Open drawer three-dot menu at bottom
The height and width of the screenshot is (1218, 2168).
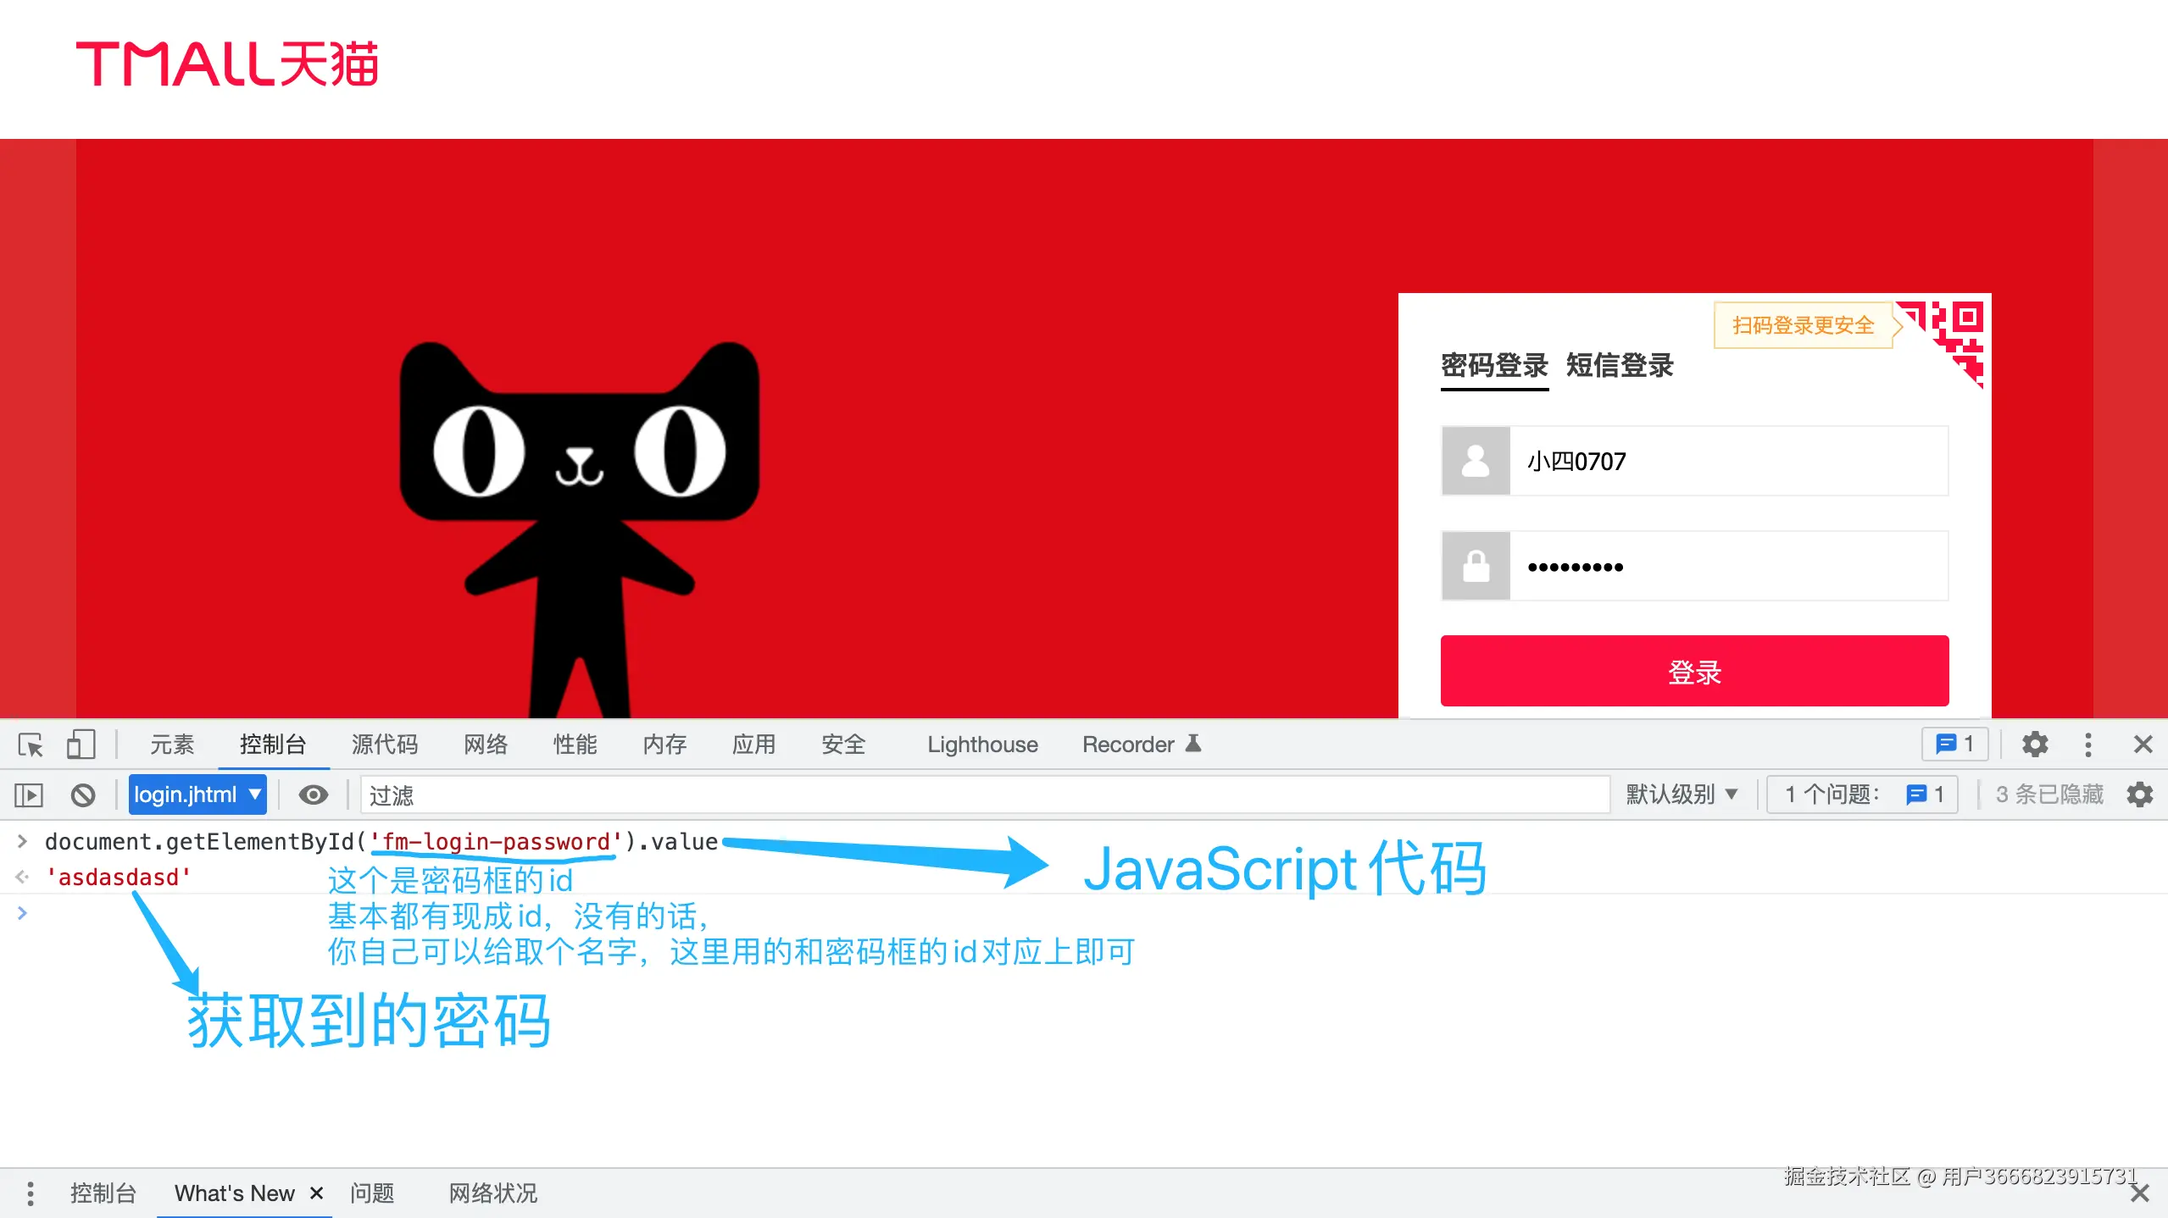(31, 1193)
